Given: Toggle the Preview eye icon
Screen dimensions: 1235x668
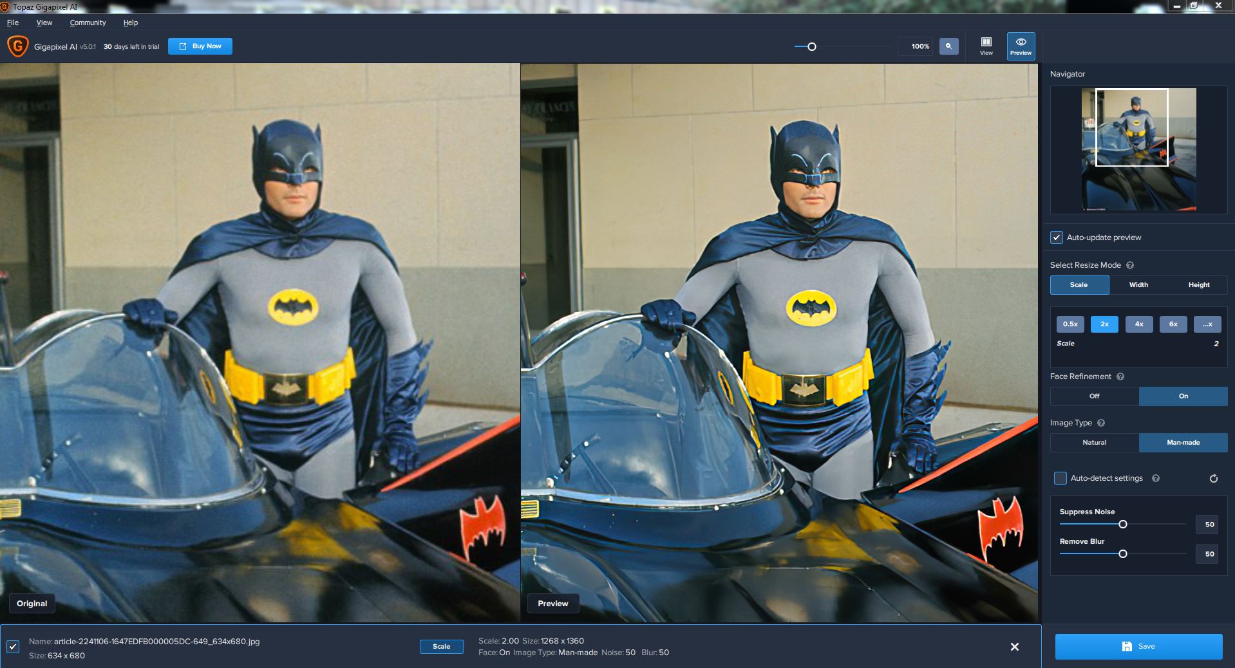Looking at the screenshot, I should [1021, 46].
